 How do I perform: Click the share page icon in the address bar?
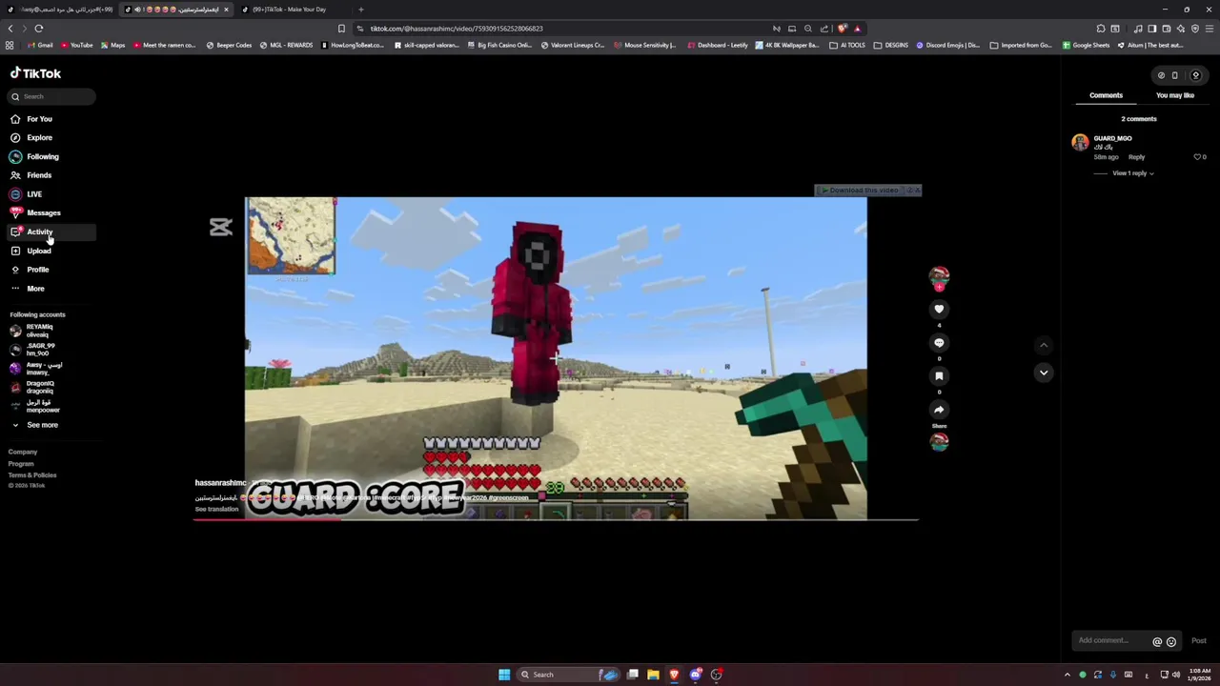coord(824,29)
